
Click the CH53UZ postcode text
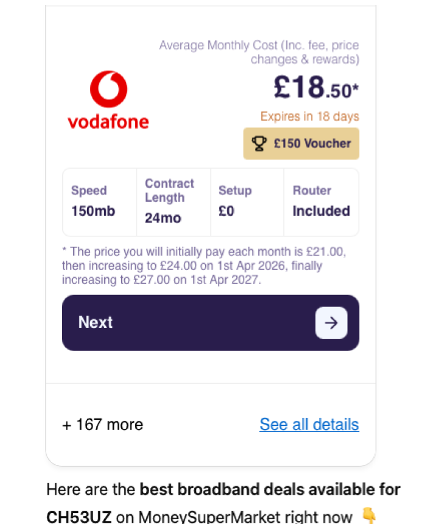pos(79,517)
